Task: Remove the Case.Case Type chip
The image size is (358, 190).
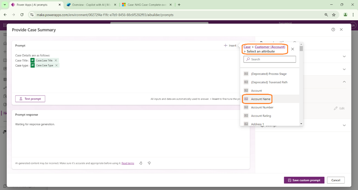Action: point(56,65)
